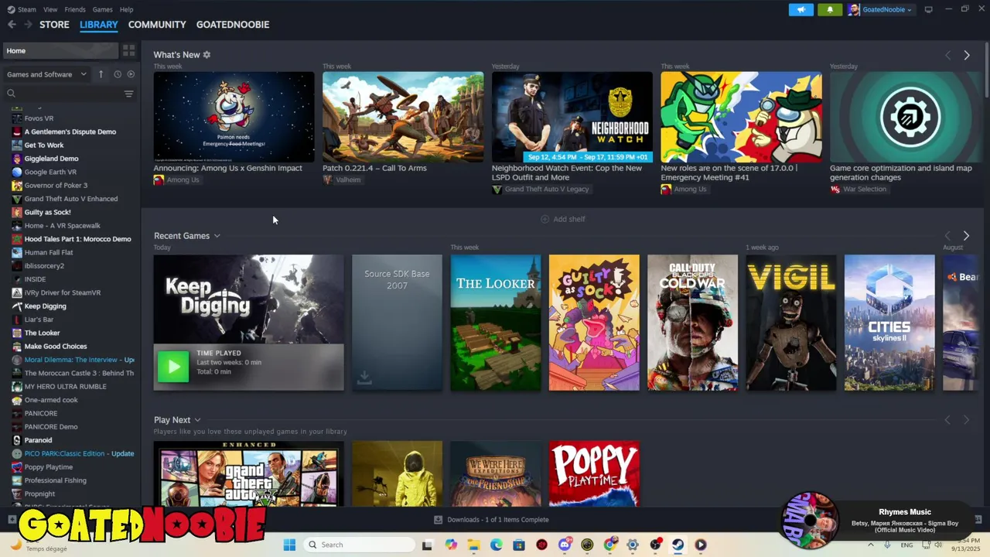Click the Valheim icon under Patch 0.221.4 news
The height and width of the screenshot is (557, 990).
click(x=328, y=179)
